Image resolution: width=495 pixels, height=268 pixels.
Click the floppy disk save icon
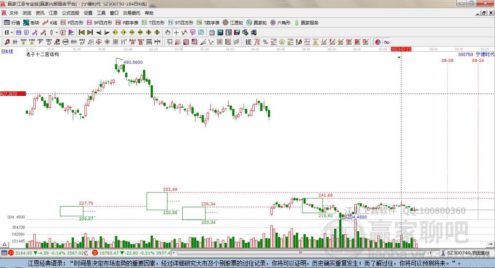(x=237, y=32)
